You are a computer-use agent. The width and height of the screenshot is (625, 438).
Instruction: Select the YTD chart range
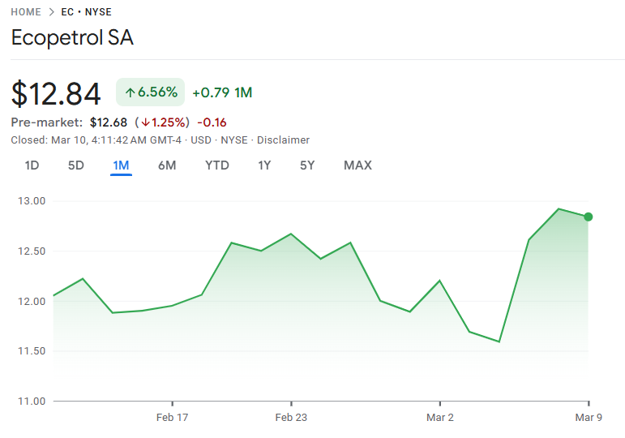216,165
